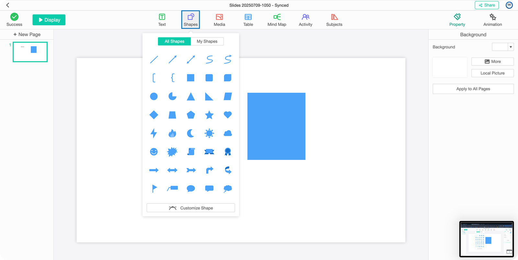
Task: Click Apply to All Pages
Action: 473,89
